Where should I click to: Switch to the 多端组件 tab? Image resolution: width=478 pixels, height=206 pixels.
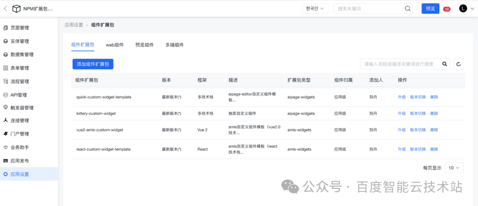point(175,45)
